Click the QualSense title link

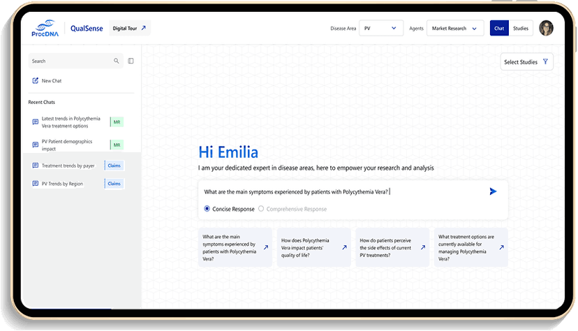click(x=87, y=29)
